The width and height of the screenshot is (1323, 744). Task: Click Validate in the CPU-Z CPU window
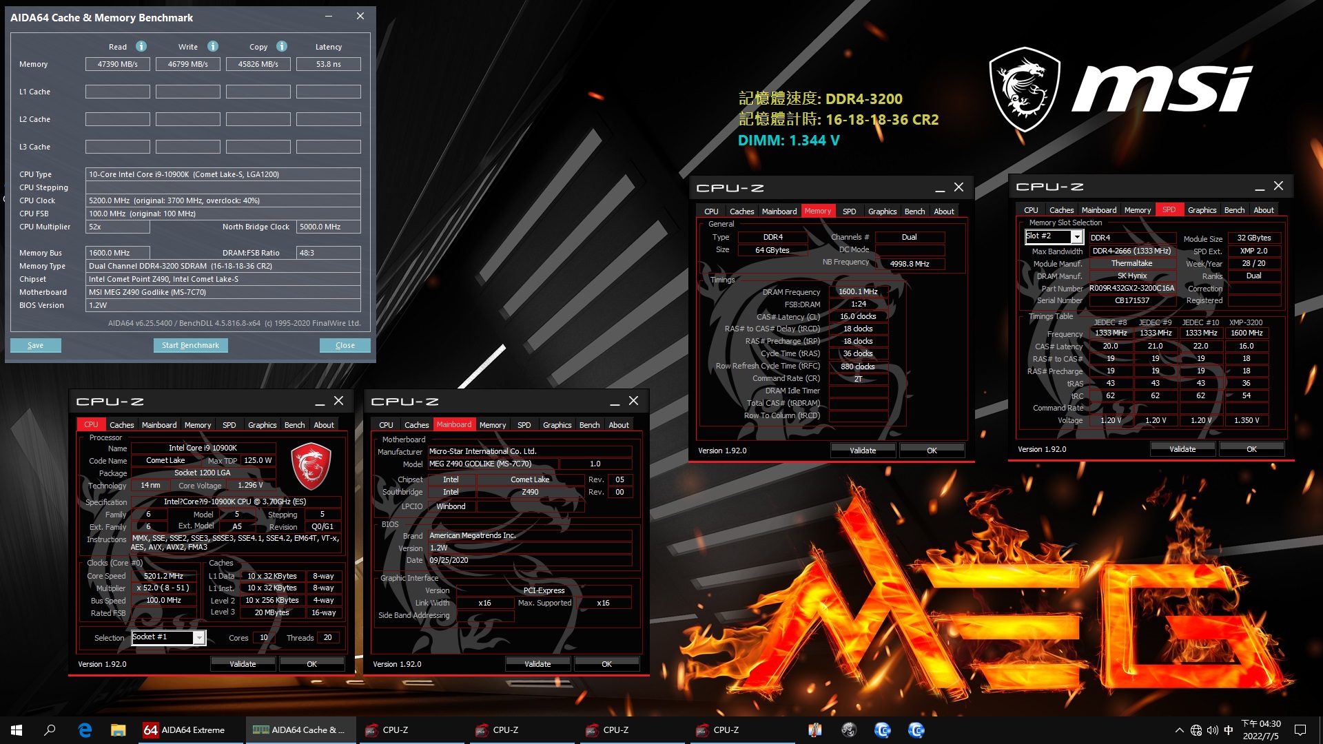click(x=243, y=664)
